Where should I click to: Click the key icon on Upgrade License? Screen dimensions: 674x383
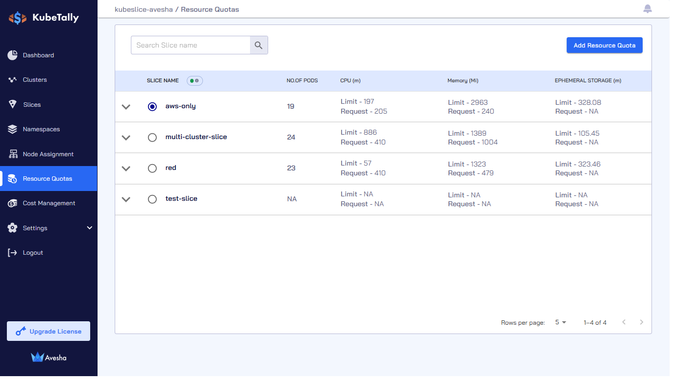tap(21, 332)
